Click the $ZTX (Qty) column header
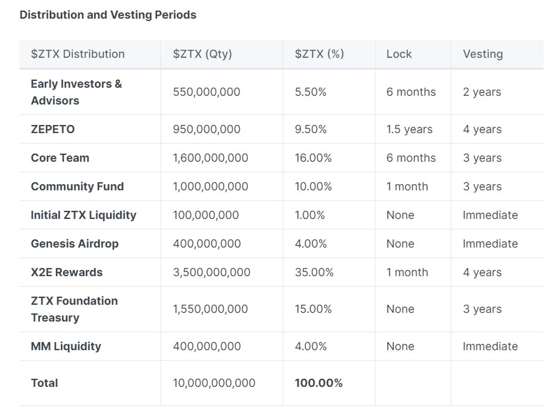Image resolution: width=551 pixels, height=408 pixels. 202,54
